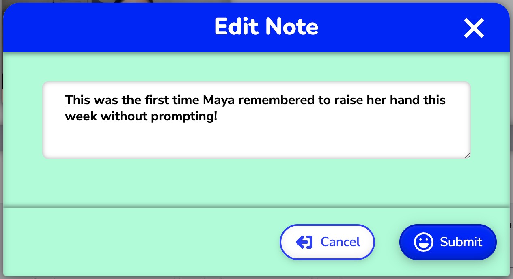Click the blue dialog header bar
The image size is (513, 279).
click(256, 28)
